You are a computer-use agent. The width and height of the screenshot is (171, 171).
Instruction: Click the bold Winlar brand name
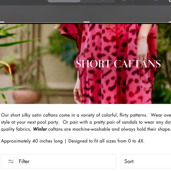pos(40,129)
